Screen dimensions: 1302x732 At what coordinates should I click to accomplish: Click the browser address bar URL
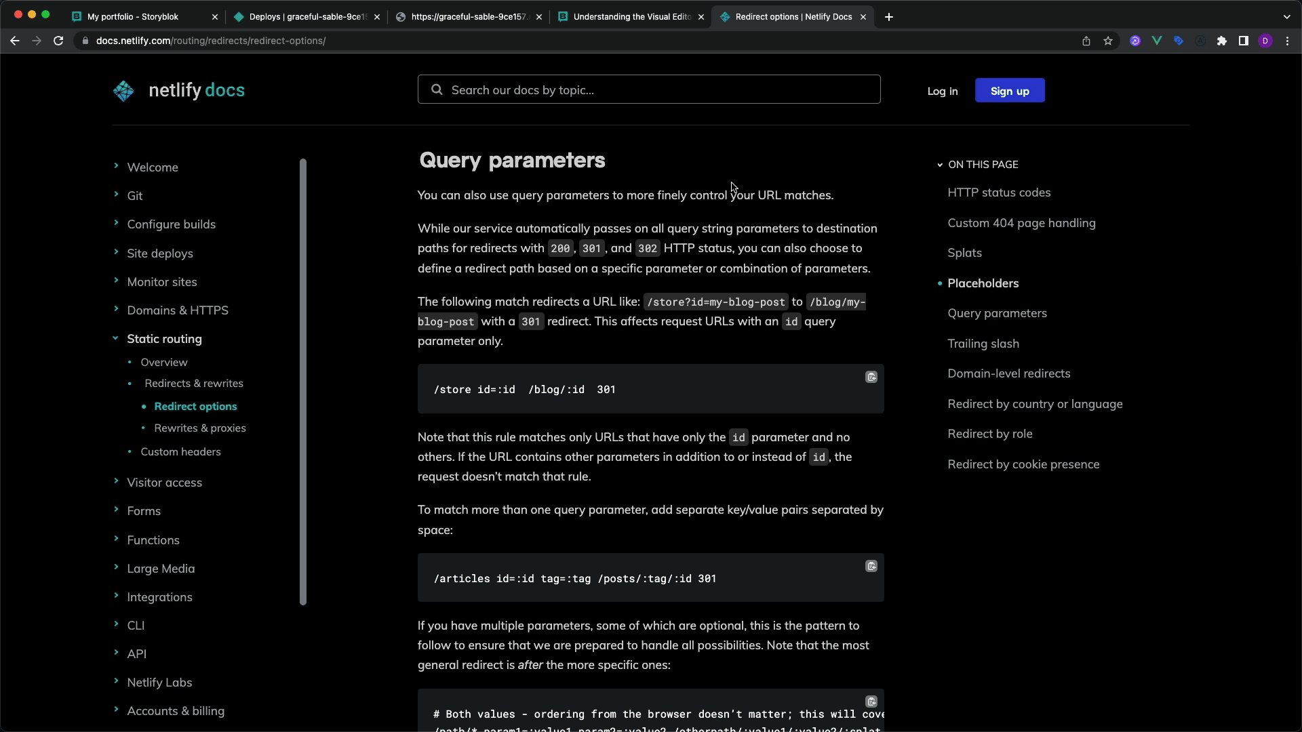(211, 41)
